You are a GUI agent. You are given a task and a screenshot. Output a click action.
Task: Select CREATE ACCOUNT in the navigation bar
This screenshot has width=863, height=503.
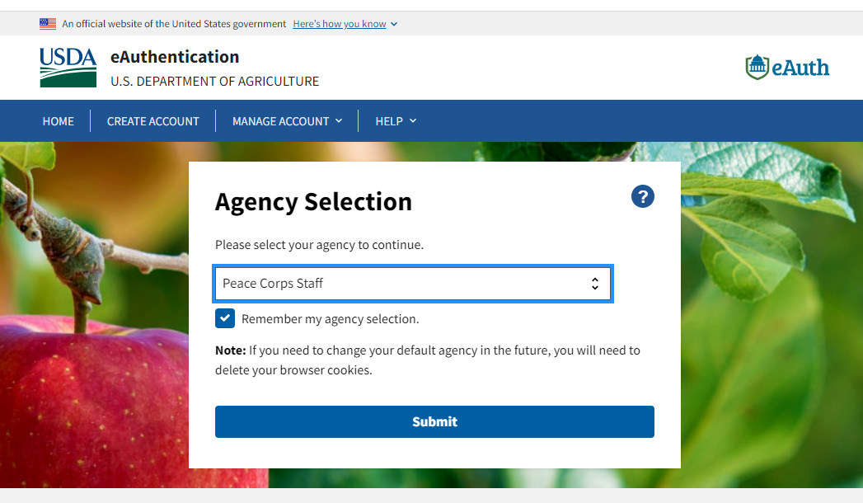click(152, 120)
